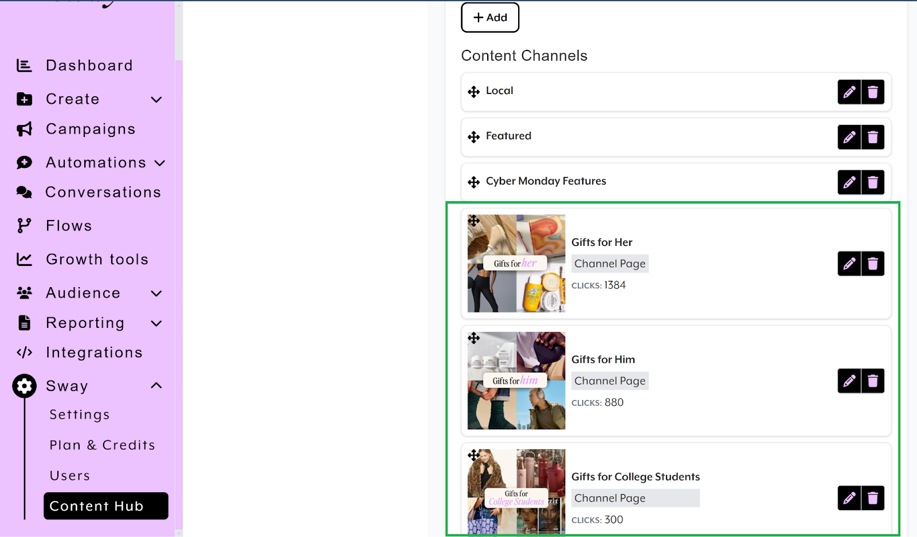Delete the Gifts for College Students channel
The height and width of the screenshot is (537, 917).
point(873,498)
